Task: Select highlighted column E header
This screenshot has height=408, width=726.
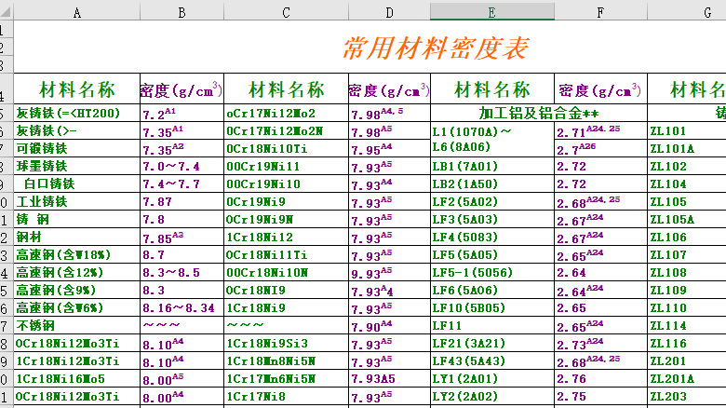Action: point(492,12)
